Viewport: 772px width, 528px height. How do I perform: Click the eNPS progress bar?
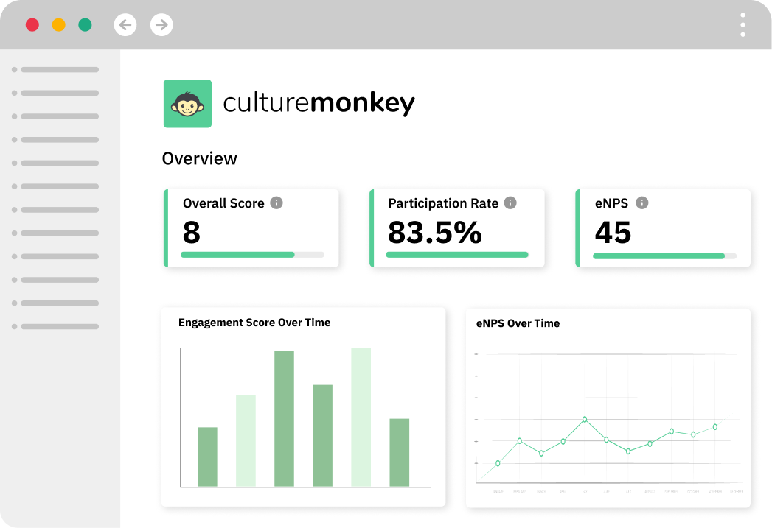coord(664,256)
